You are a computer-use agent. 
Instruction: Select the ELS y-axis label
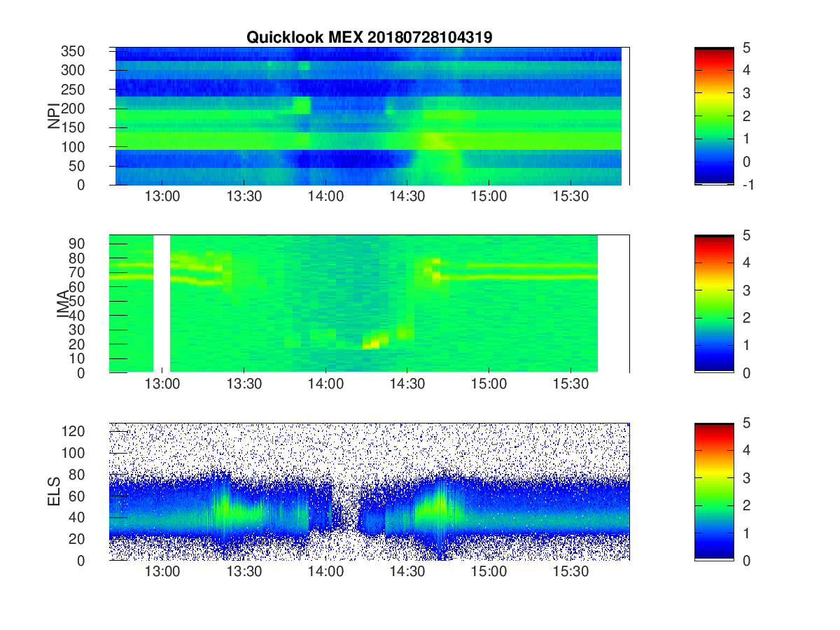pos(53,491)
